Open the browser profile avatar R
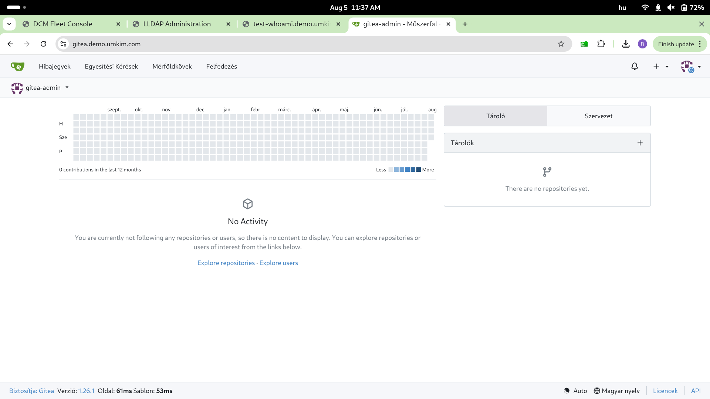This screenshot has width=710, height=399. 642,44
